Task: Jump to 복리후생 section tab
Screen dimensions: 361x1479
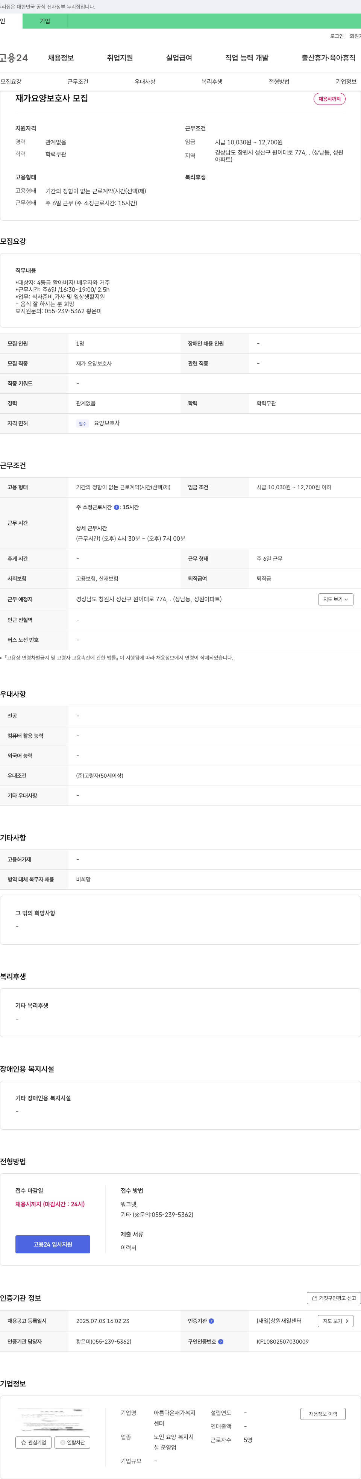Action: (212, 82)
